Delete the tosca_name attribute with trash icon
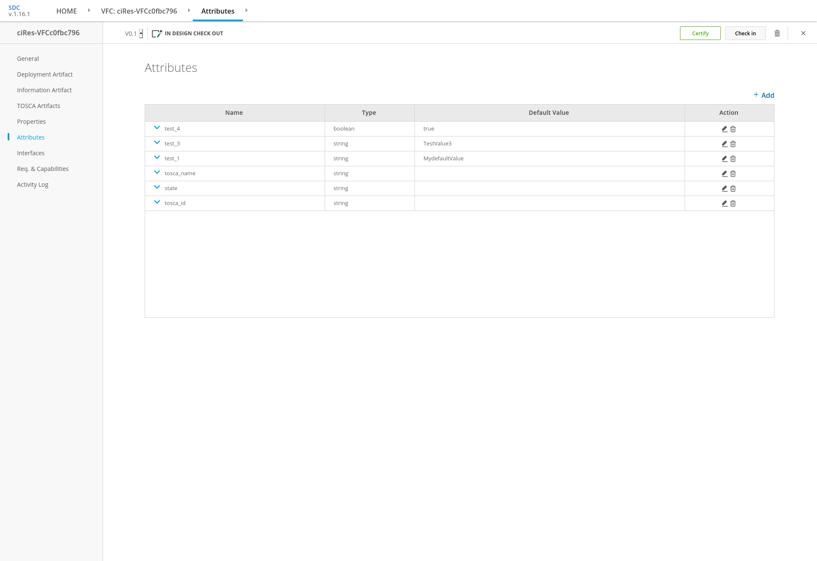The image size is (817, 561). [x=733, y=174]
